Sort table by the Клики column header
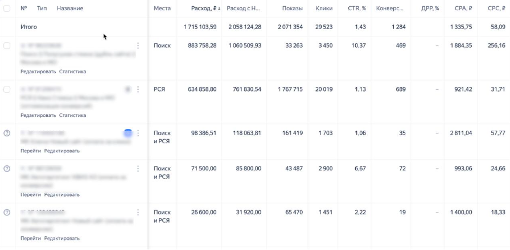 click(x=323, y=9)
